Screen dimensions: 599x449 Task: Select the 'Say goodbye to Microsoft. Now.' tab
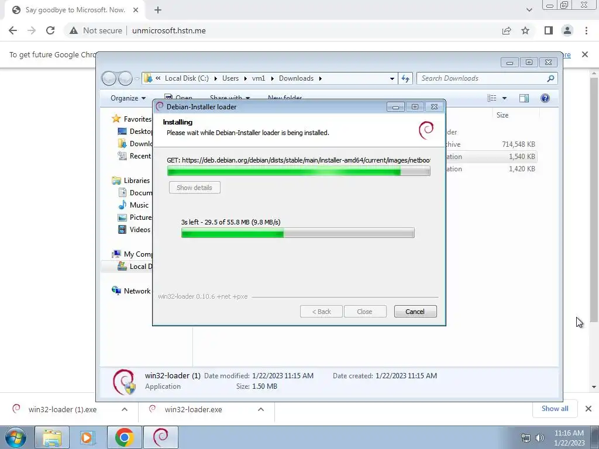(74, 10)
